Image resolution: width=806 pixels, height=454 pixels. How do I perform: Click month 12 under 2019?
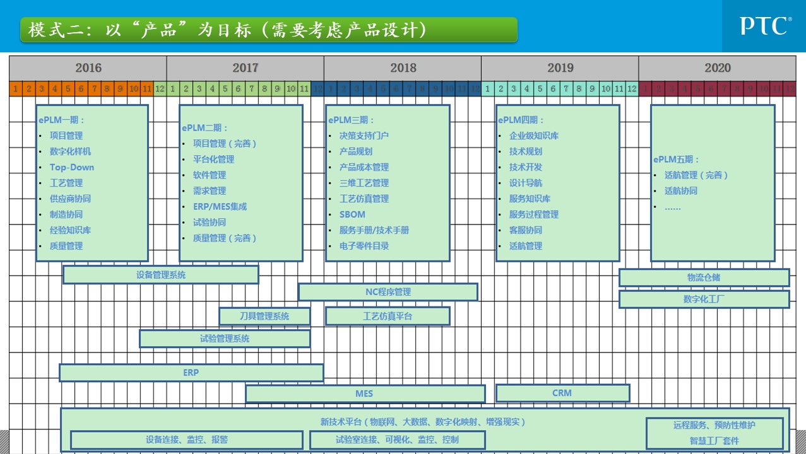pos(632,89)
